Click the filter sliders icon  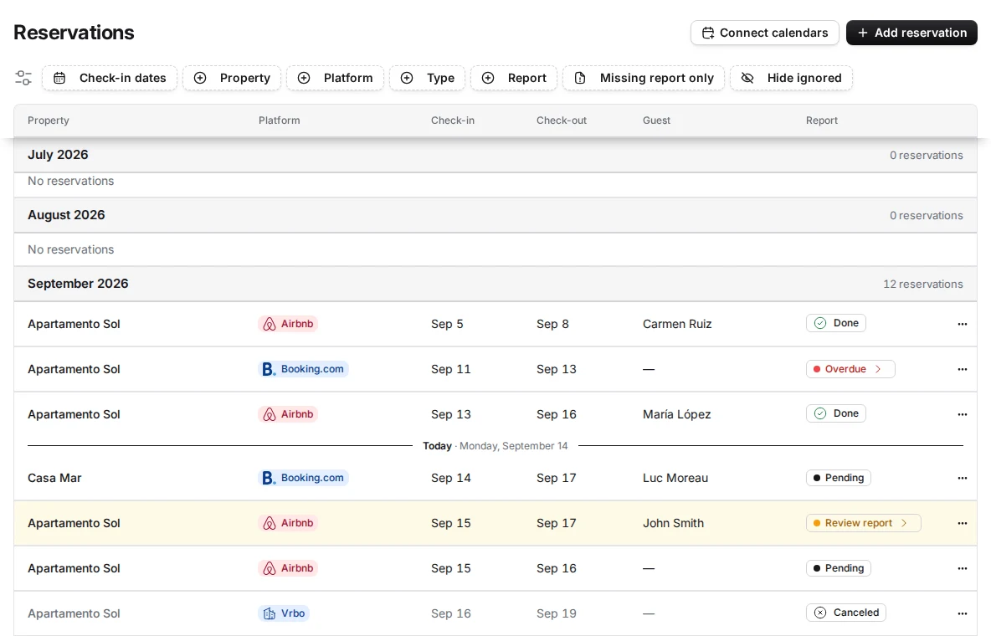pos(23,78)
